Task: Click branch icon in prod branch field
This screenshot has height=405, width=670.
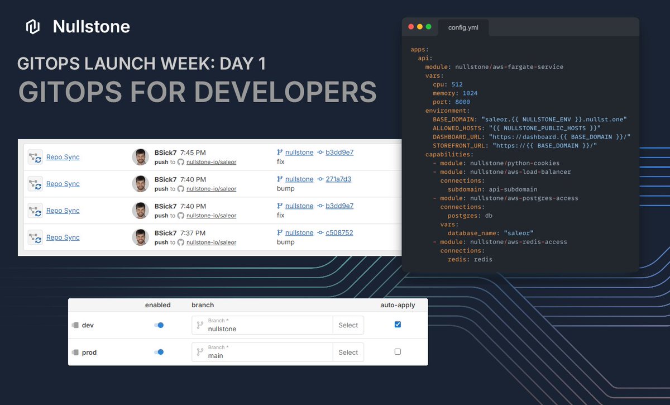Action: point(200,352)
